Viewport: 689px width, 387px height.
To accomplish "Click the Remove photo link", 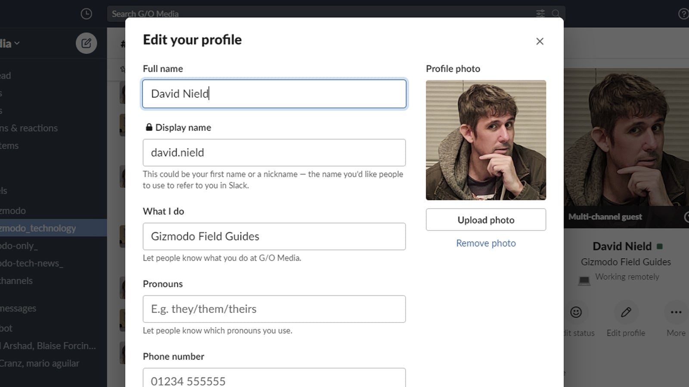I will [485, 243].
